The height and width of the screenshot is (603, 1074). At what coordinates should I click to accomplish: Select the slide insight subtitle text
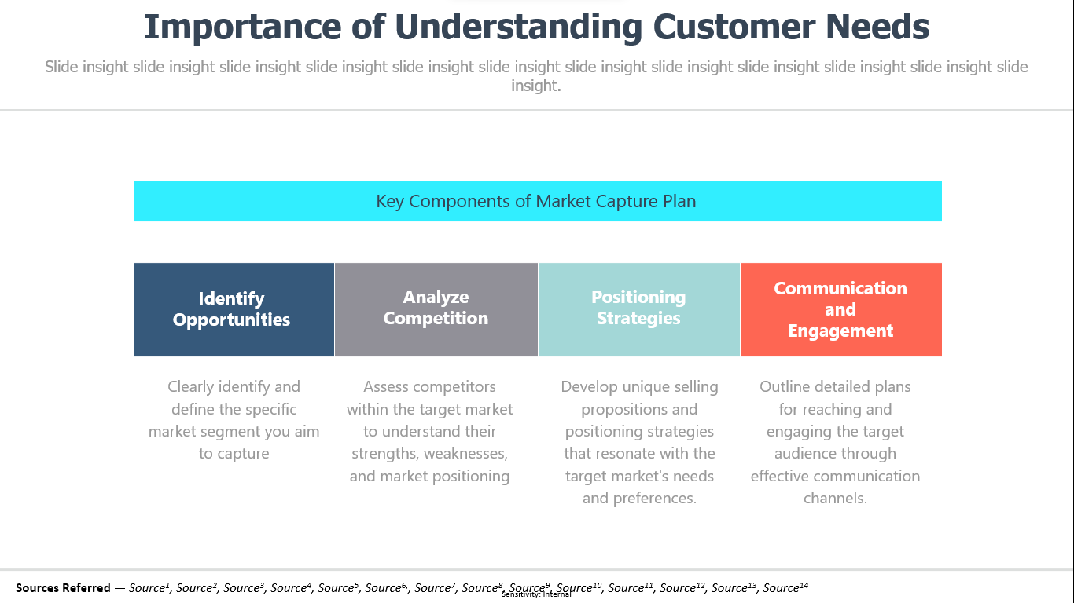pos(536,76)
